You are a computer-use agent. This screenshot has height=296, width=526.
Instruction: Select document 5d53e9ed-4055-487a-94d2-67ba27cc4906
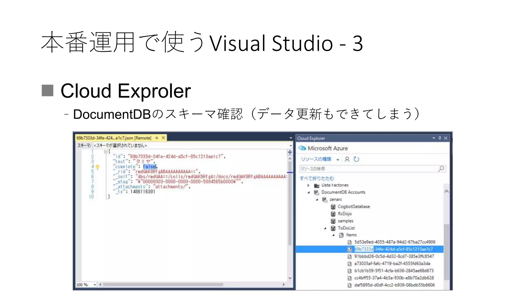click(x=395, y=242)
